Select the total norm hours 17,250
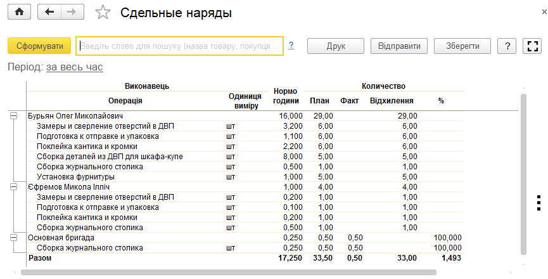This screenshot has width=548, height=279. 291,258
